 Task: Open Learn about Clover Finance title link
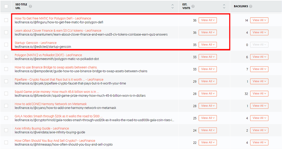click(58, 31)
